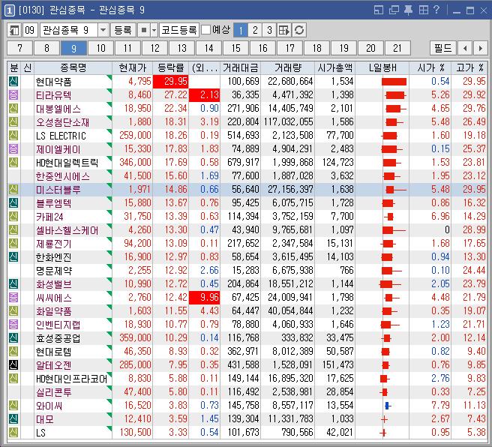This screenshot has height=447, width=492.
Task: Sort by 시가총액 column header
Action: click(x=334, y=67)
